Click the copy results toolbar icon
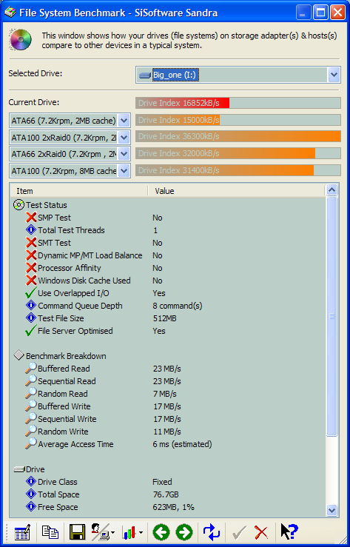350x547 pixels. pyautogui.click(x=50, y=532)
